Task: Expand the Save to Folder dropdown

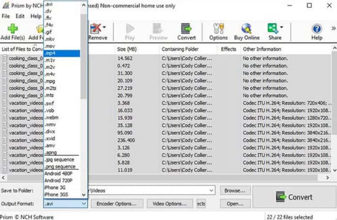Action: (x=211, y=191)
